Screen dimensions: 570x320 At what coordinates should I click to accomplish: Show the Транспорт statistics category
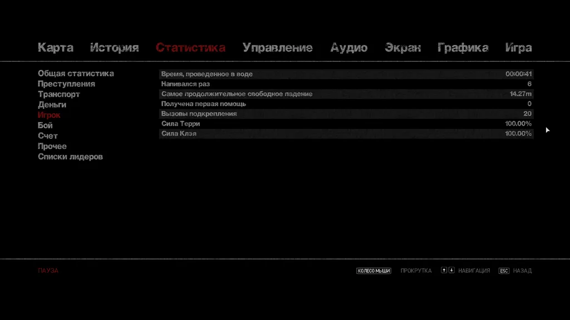tap(59, 94)
